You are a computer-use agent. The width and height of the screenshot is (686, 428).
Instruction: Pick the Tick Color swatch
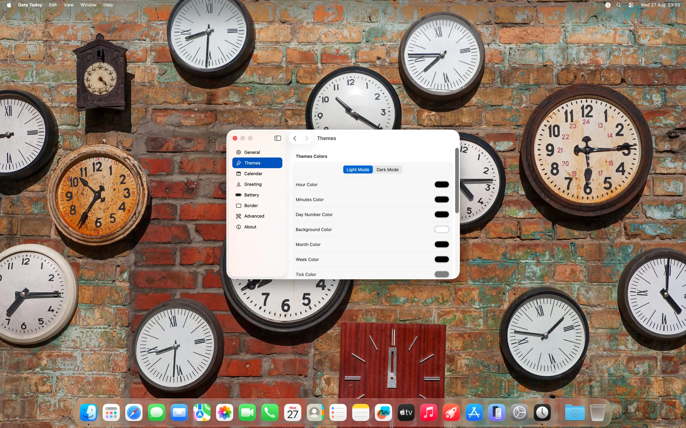tap(441, 274)
